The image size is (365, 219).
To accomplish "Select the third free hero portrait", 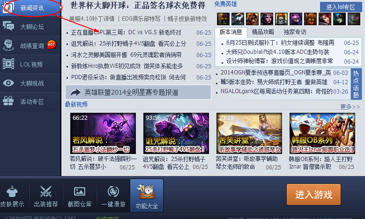I will coord(253,19).
